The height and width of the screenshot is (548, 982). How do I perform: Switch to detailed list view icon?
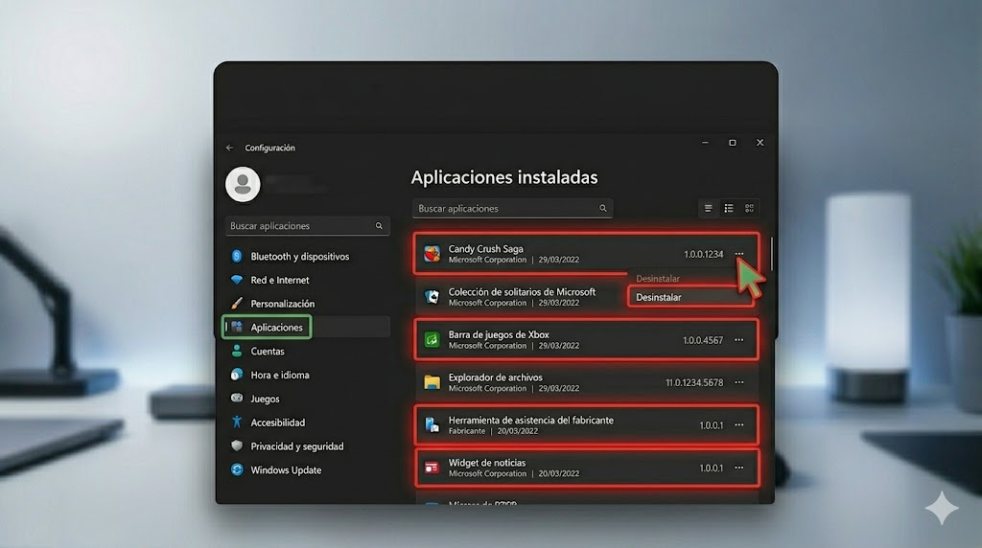click(x=729, y=208)
